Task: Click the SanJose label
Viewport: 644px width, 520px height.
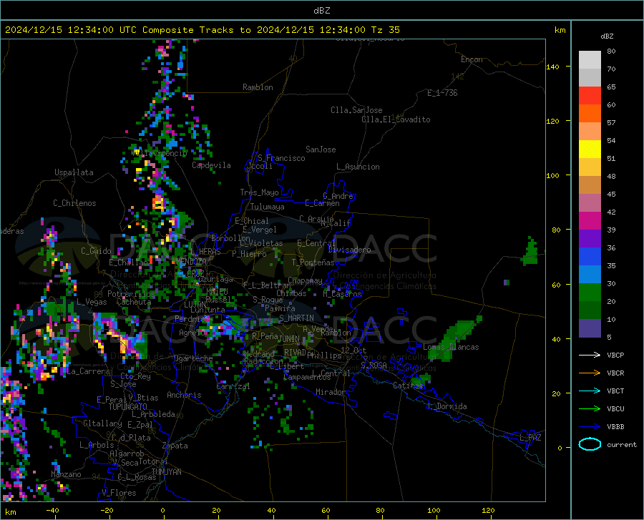Action: pos(321,149)
